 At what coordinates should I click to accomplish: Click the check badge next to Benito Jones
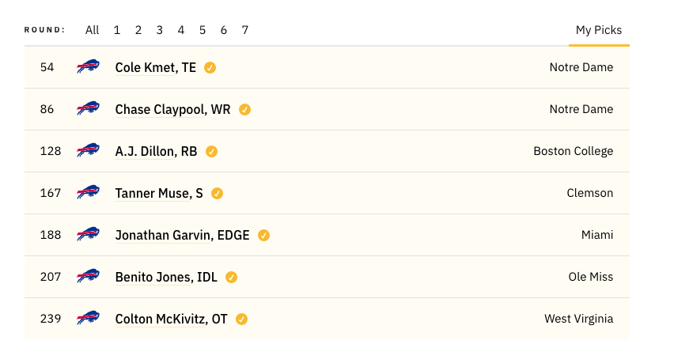click(x=231, y=278)
